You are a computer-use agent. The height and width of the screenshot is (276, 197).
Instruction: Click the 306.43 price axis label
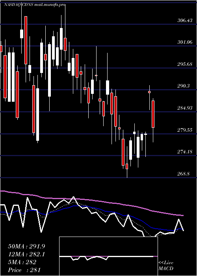185,21
